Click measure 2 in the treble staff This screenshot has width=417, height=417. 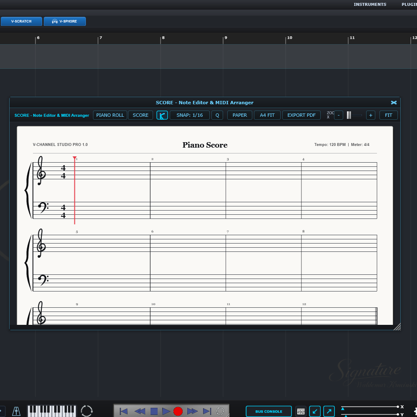(x=188, y=171)
